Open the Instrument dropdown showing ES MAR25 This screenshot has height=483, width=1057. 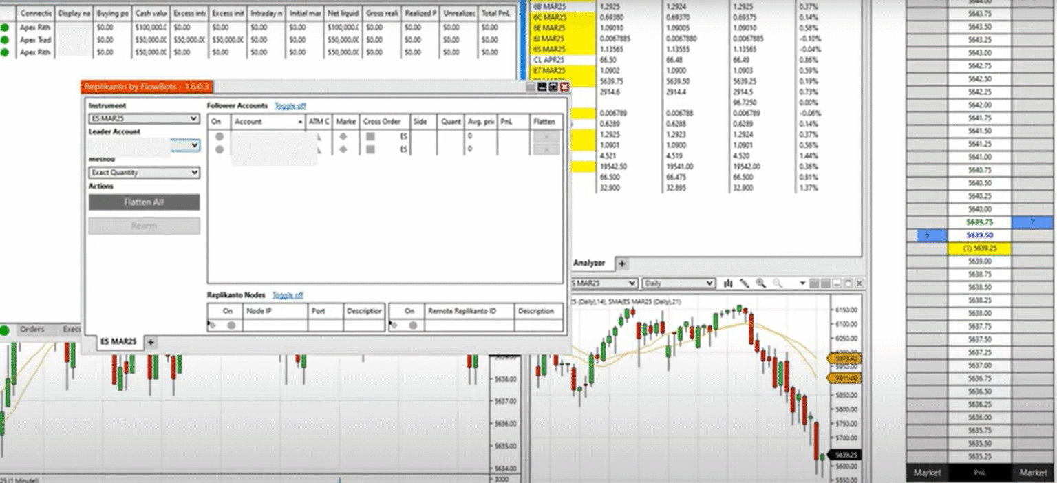pyautogui.click(x=144, y=118)
